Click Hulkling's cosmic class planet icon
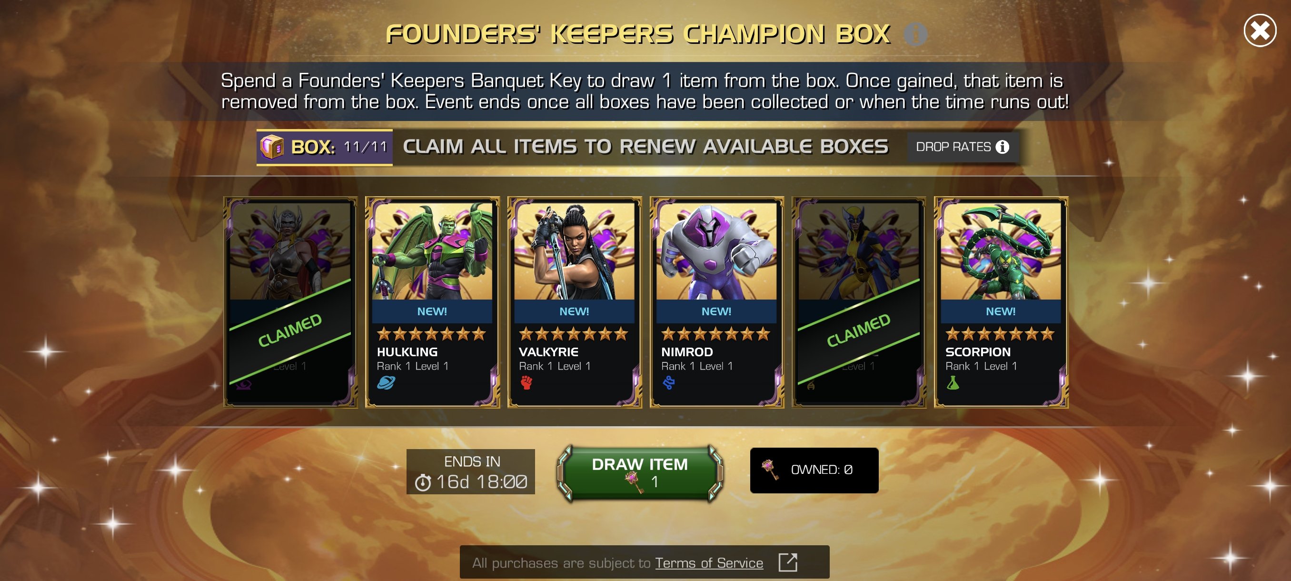This screenshot has height=581, width=1291. pyautogui.click(x=386, y=383)
